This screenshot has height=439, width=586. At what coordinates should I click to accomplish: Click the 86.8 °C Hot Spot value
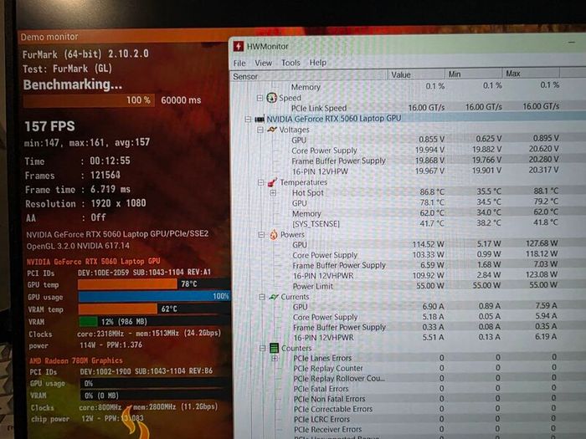pos(432,191)
